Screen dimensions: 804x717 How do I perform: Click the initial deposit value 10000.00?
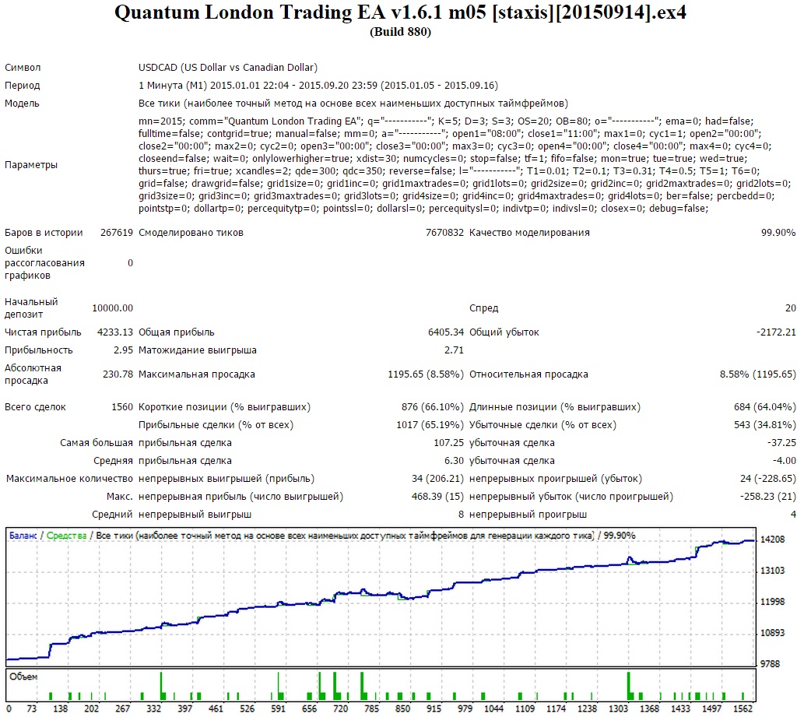(x=112, y=308)
